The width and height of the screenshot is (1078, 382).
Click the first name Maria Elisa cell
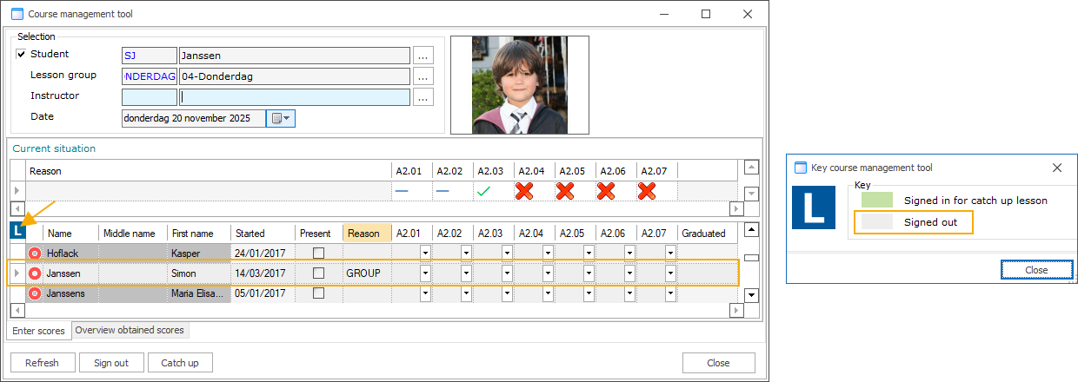tap(199, 293)
